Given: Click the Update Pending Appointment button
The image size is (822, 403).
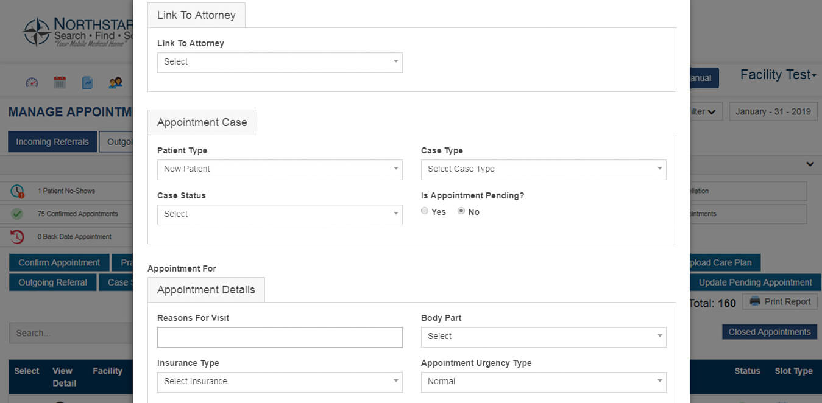Looking at the screenshot, I should pos(755,282).
